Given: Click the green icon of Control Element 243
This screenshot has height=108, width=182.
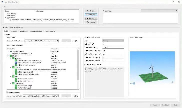Looking at the screenshot, I should pyautogui.click(x=16, y=70).
